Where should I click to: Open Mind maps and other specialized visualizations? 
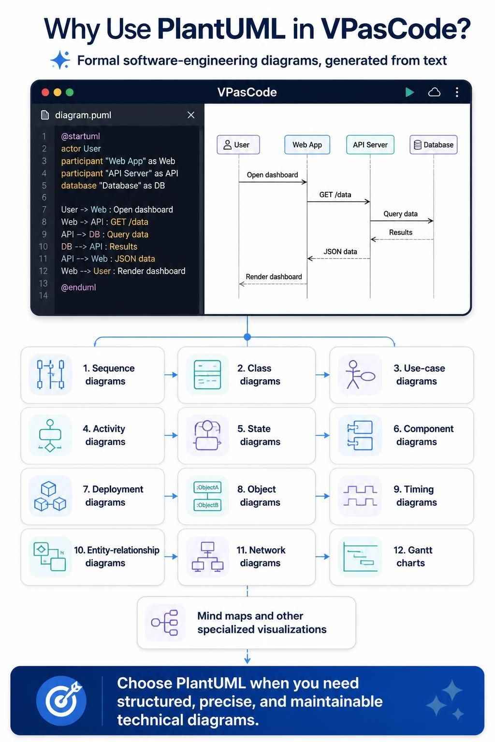click(247, 623)
